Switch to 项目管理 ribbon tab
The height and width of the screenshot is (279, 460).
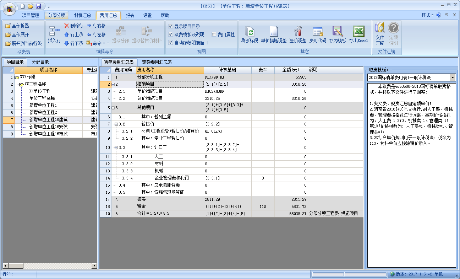31,15
